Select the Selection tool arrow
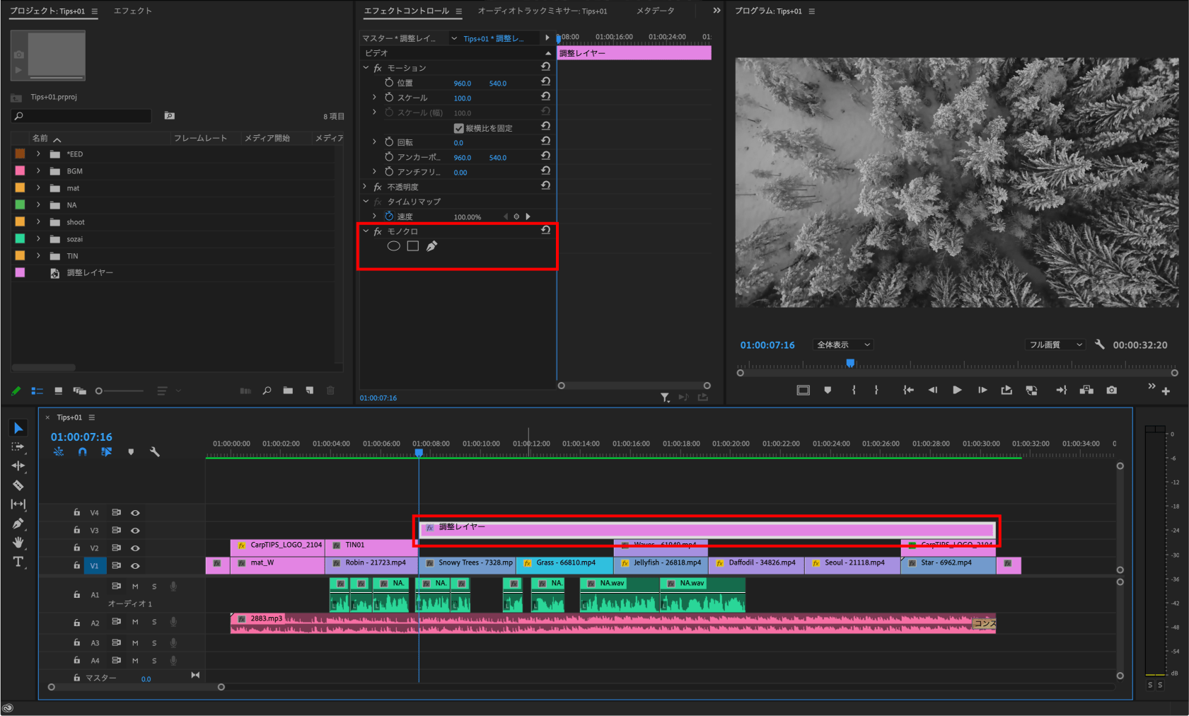 pyautogui.click(x=18, y=428)
